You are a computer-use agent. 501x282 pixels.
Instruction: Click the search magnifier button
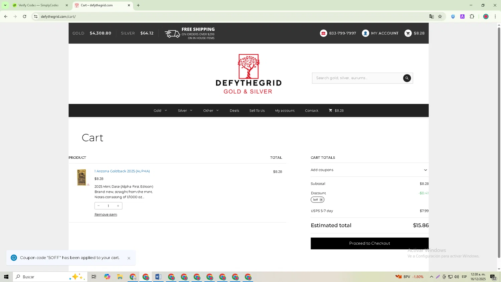(407, 78)
